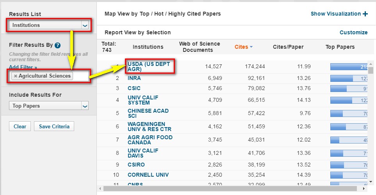
Task: Open the Add Filter link
Action: tap(23, 67)
